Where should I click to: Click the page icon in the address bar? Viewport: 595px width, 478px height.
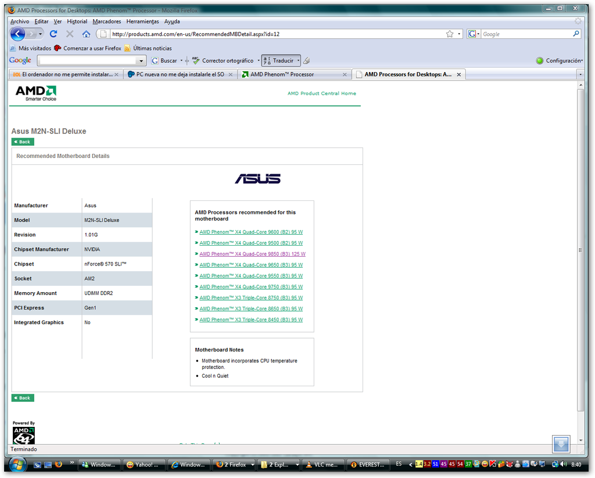[x=102, y=34]
